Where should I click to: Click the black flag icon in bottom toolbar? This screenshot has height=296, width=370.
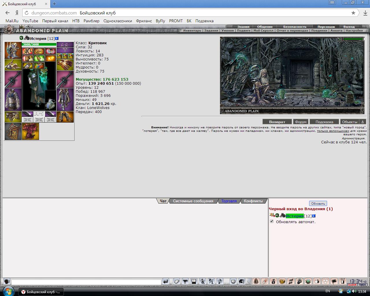tap(334, 282)
